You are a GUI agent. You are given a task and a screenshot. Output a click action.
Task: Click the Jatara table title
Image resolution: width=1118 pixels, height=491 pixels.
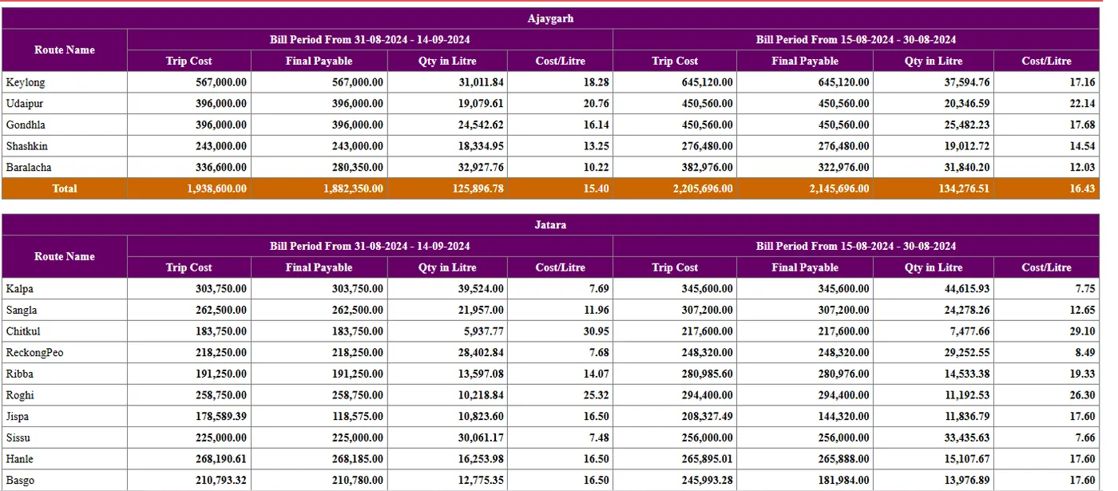[x=550, y=225]
